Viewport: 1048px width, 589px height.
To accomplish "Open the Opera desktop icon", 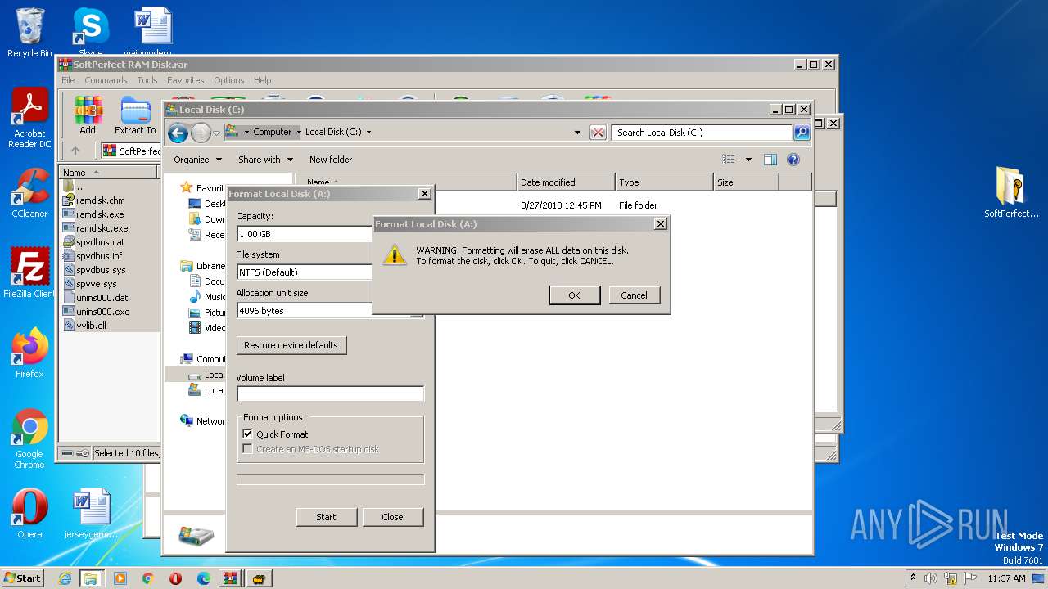I will (29, 514).
